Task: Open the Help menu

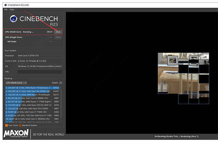Action: (12, 9)
